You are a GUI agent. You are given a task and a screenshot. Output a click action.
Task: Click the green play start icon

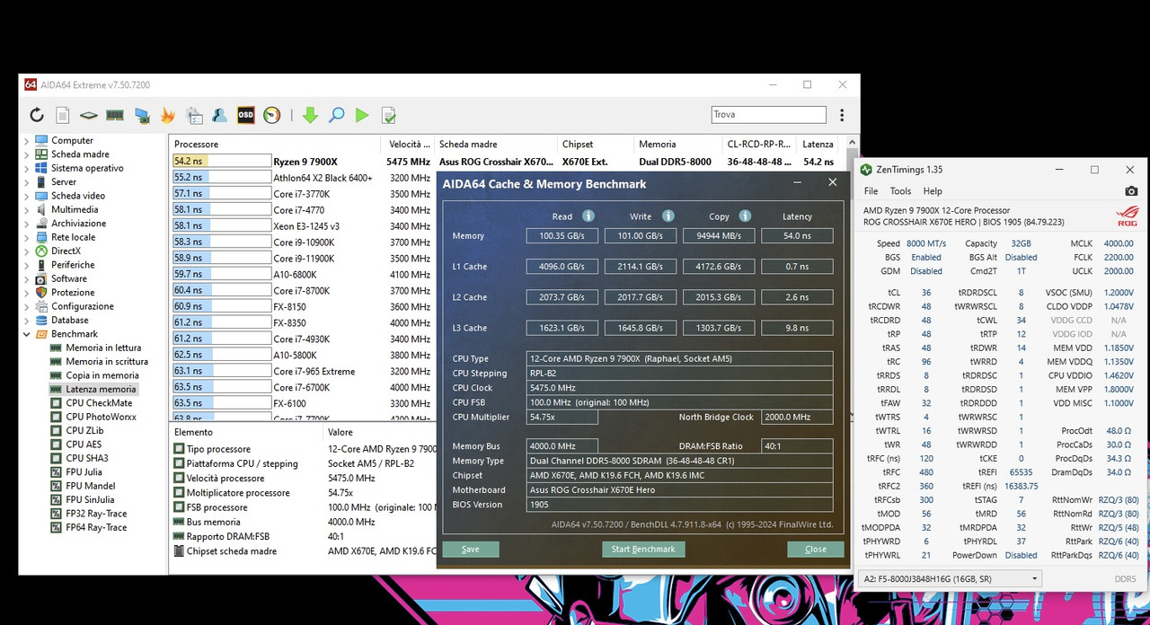362,115
